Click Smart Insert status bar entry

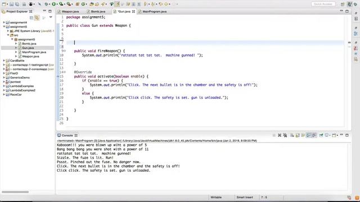[245, 197]
